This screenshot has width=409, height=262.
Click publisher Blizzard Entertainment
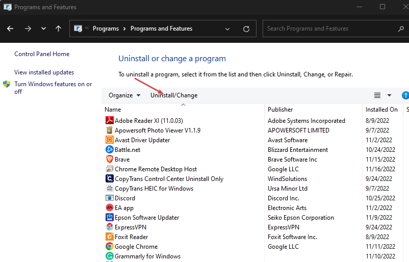point(298,150)
